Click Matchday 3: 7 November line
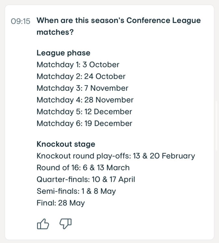The width and height of the screenshot is (219, 243). pyautogui.click(x=82, y=88)
